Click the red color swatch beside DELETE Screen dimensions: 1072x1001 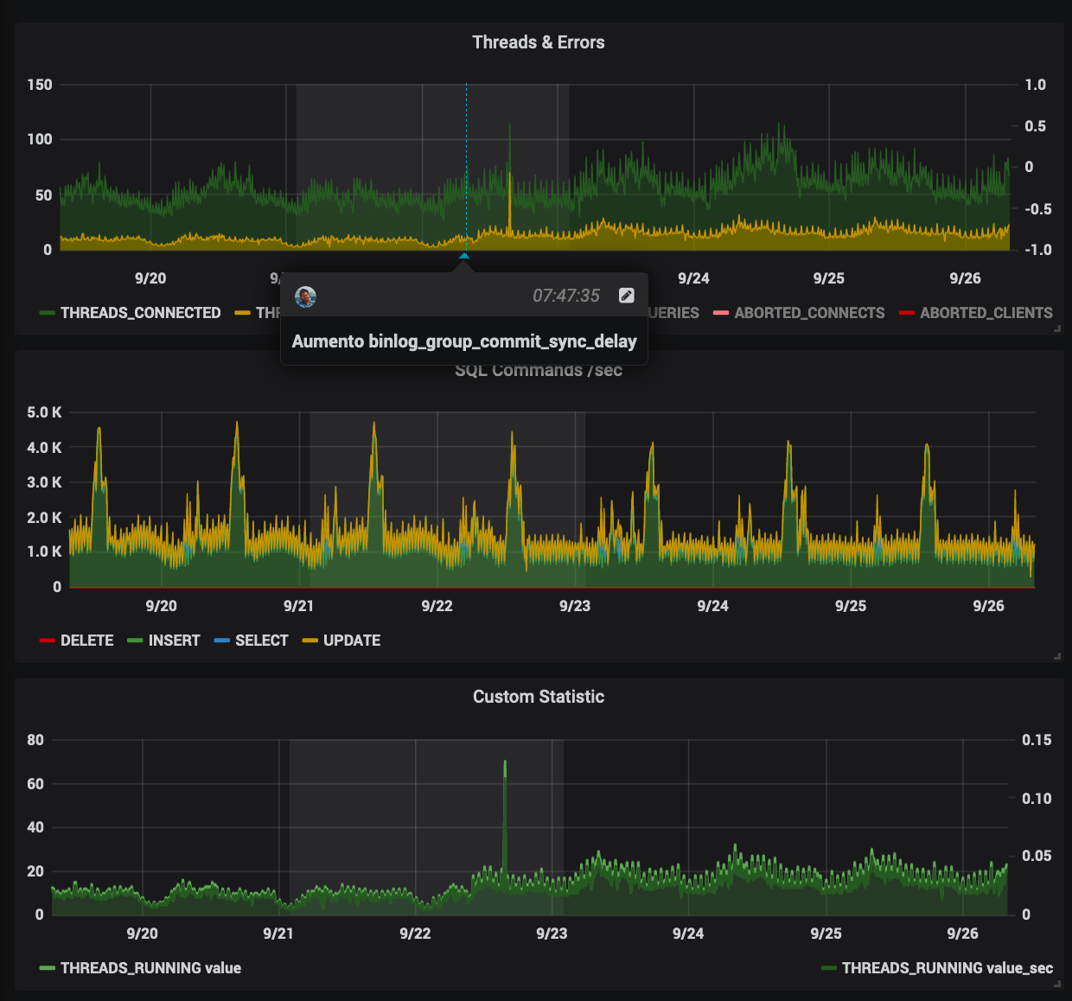(x=48, y=641)
